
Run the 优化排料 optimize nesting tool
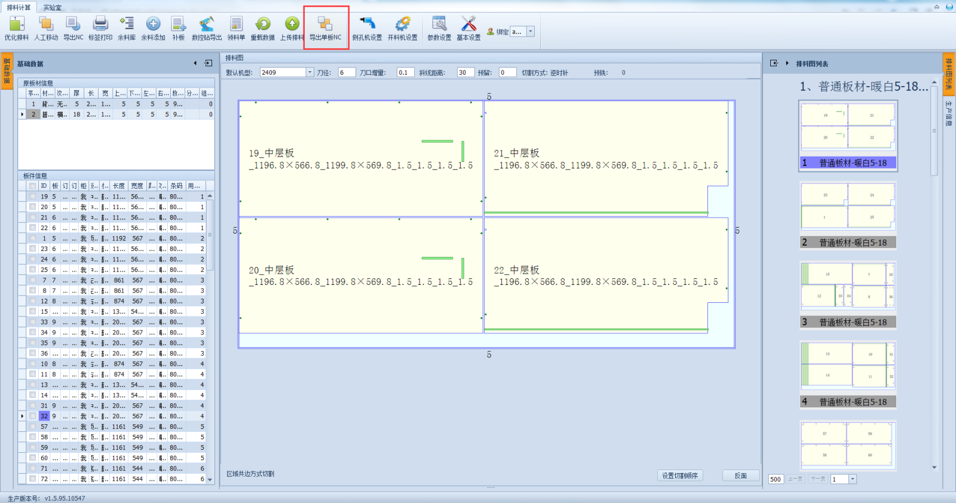pos(17,28)
